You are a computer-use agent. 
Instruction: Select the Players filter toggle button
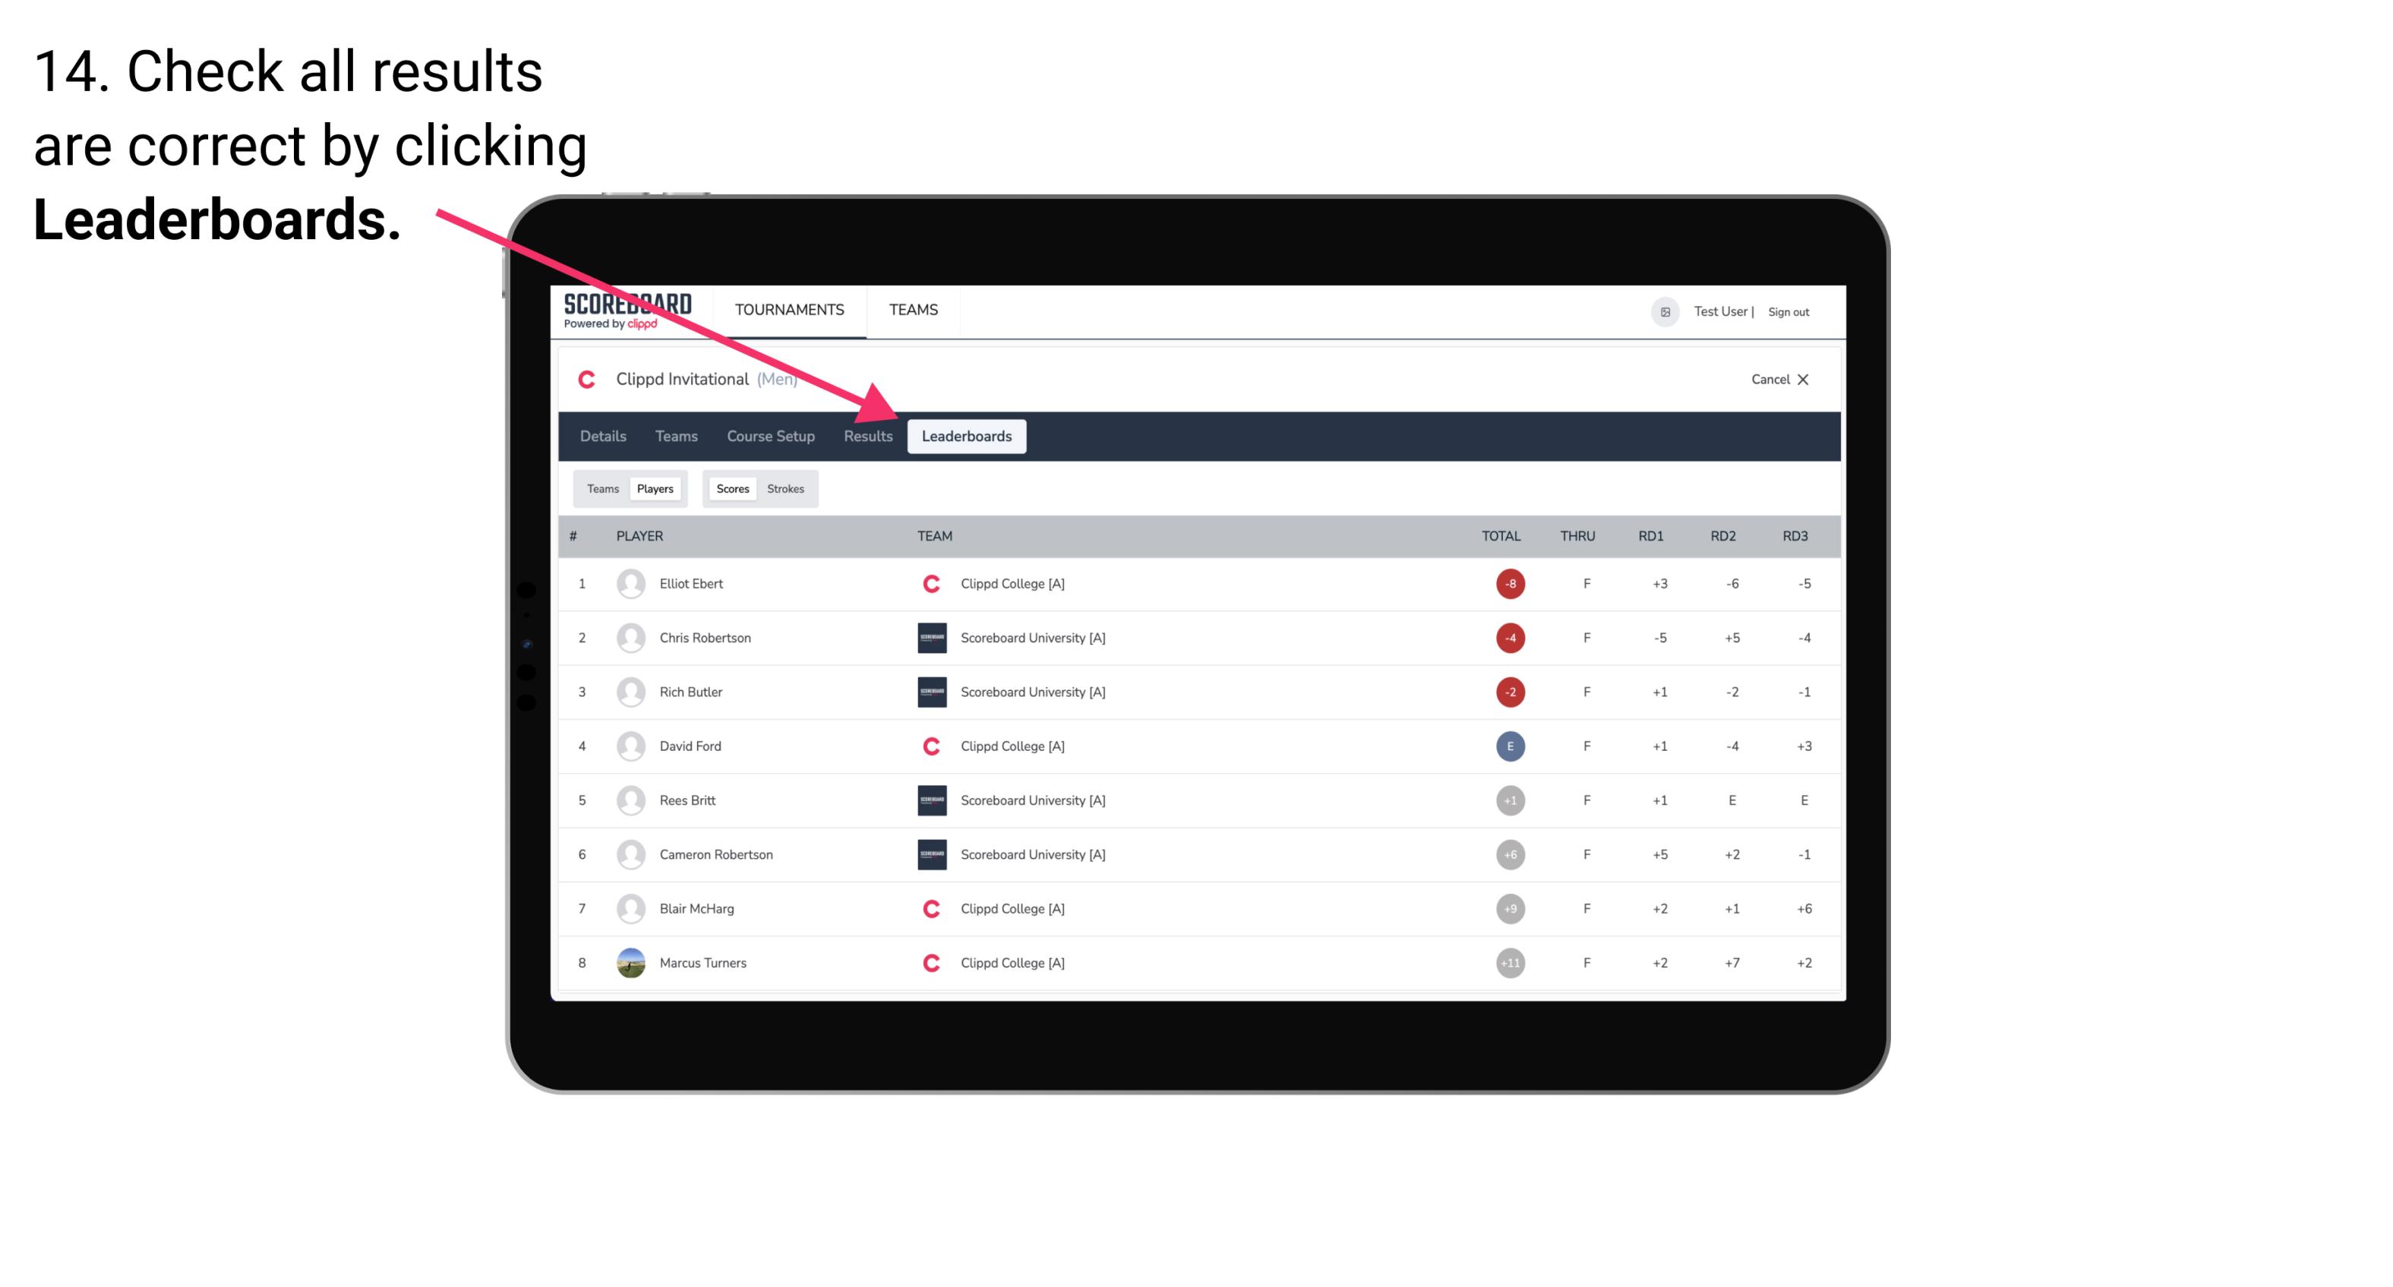pyautogui.click(x=655, y=488)
